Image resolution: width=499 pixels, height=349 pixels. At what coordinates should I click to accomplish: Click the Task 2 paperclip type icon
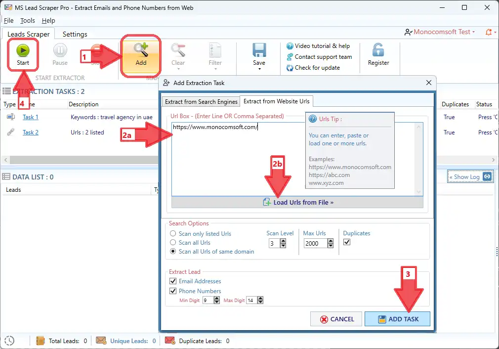click(x=11, y=132)
